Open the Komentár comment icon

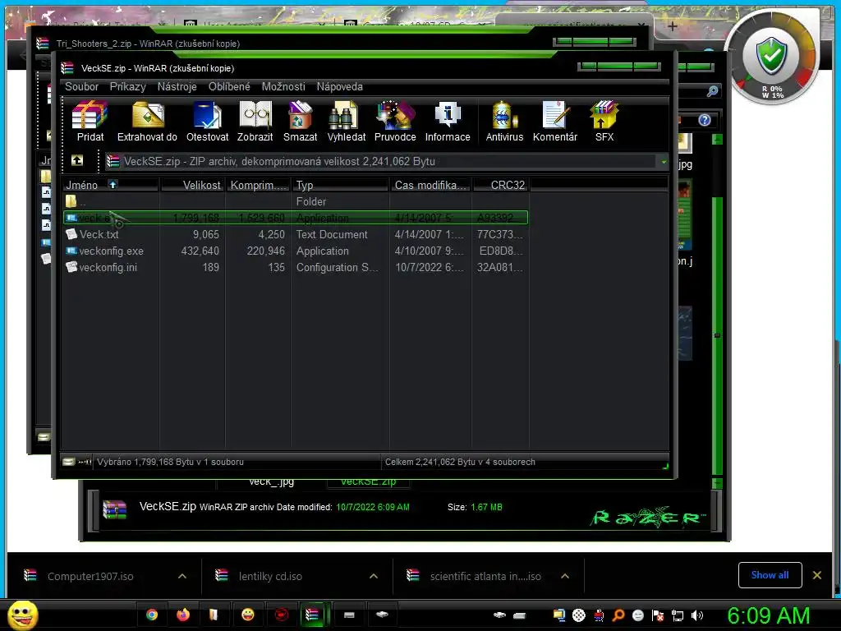(x=554, y=122)
